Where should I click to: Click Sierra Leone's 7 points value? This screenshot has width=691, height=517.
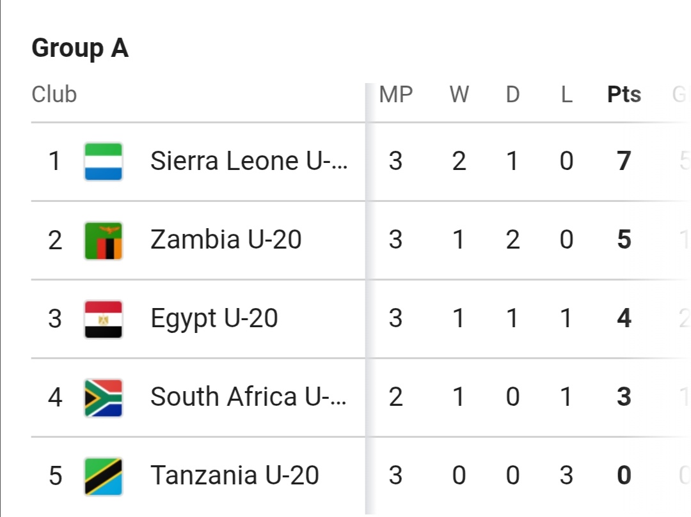[x=624, y=161]
